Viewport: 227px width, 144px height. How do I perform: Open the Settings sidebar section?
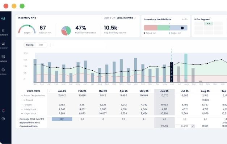(x=3, y=71)
